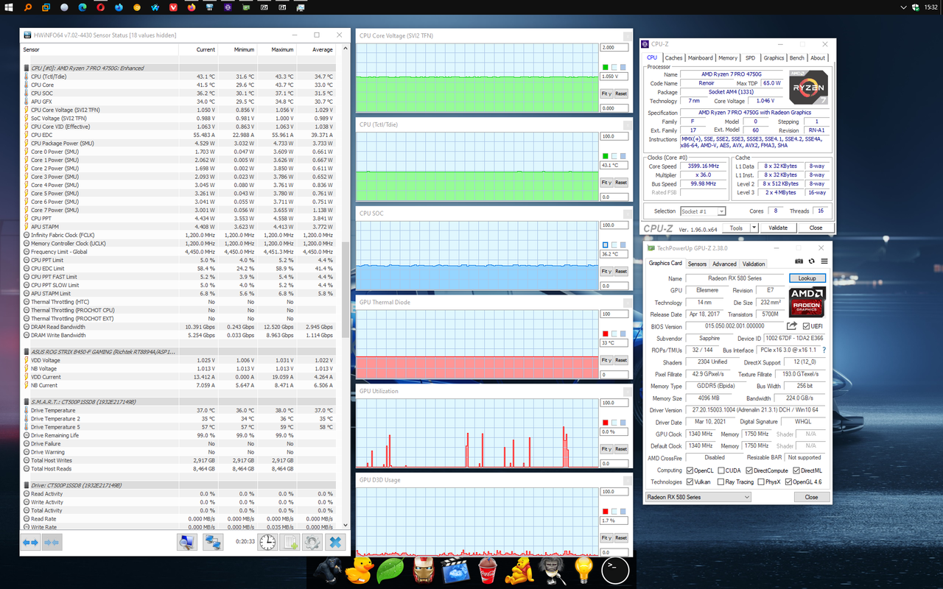Viewport: 943px width, 589px height.
Task: Open HWiNFO sensor settings gear icon
Action: [312, 542]
